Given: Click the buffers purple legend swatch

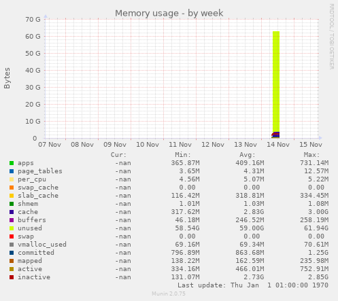Looking at the screenshot, I should 12,220.
